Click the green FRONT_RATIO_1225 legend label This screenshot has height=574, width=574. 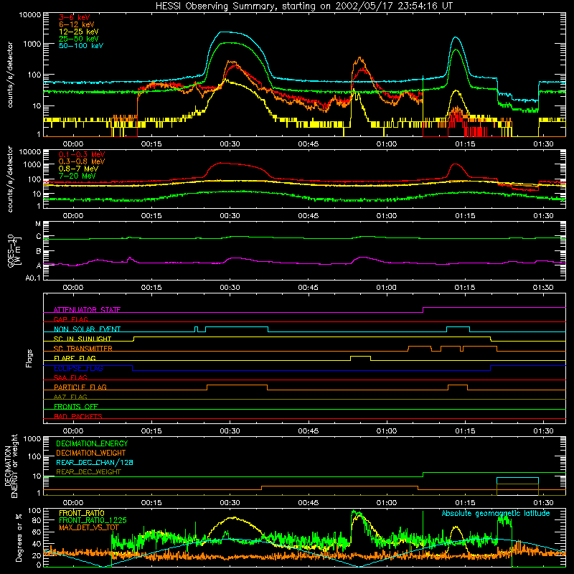[x=93, y=520]
